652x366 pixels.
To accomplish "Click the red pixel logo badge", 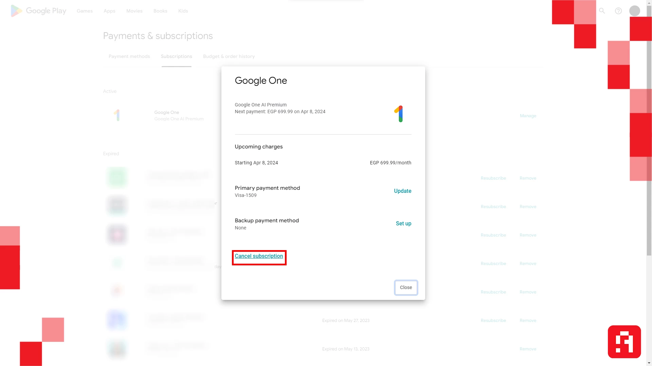I will 624,342.
